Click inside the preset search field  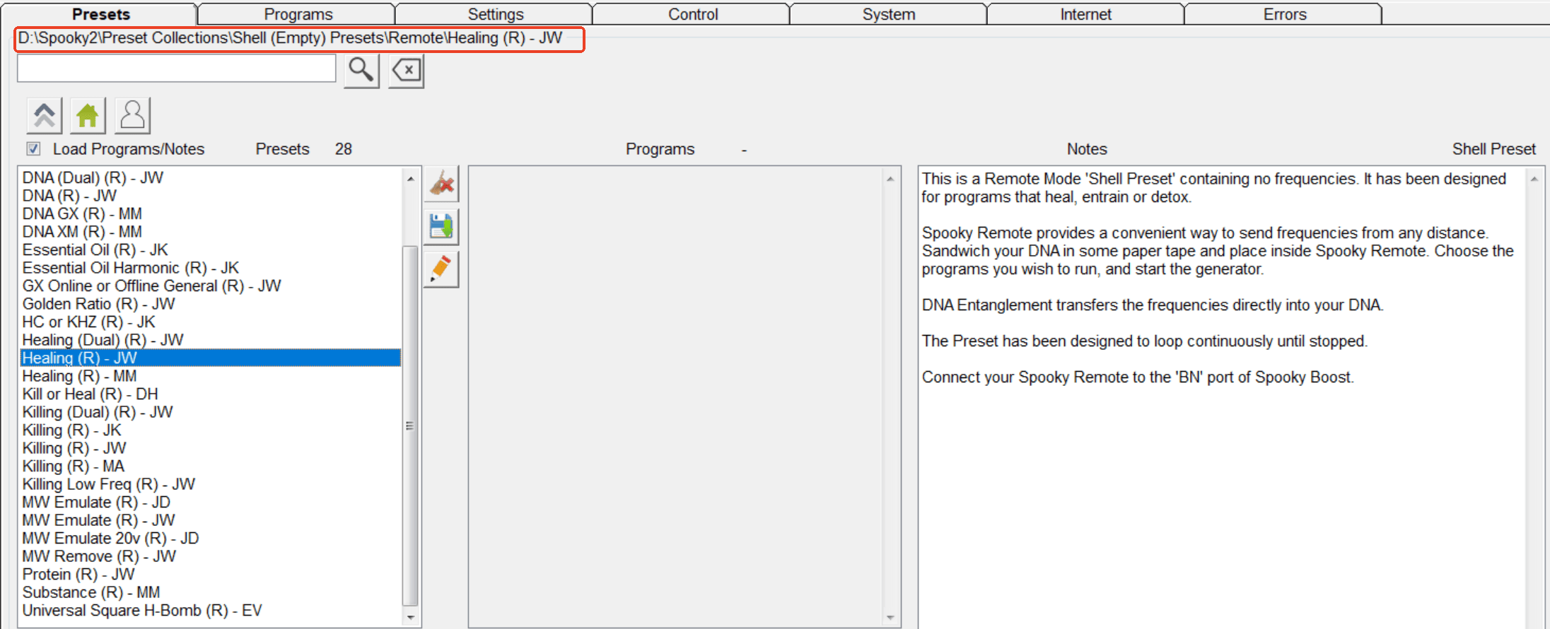pos(176,69)
